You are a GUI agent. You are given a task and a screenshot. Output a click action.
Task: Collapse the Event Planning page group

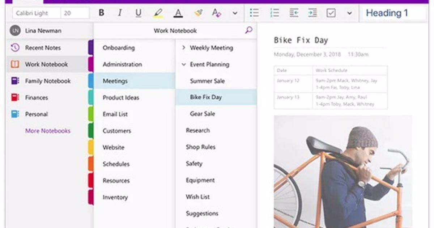[x=184, y=64]
